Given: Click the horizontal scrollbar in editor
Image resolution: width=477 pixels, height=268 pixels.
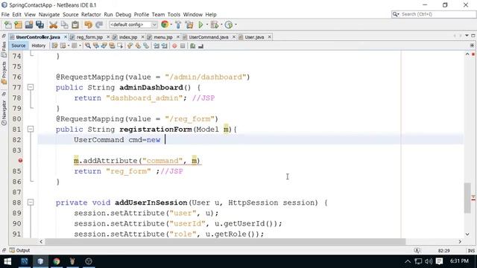Looking at the screenshot, I should point(225,241).
